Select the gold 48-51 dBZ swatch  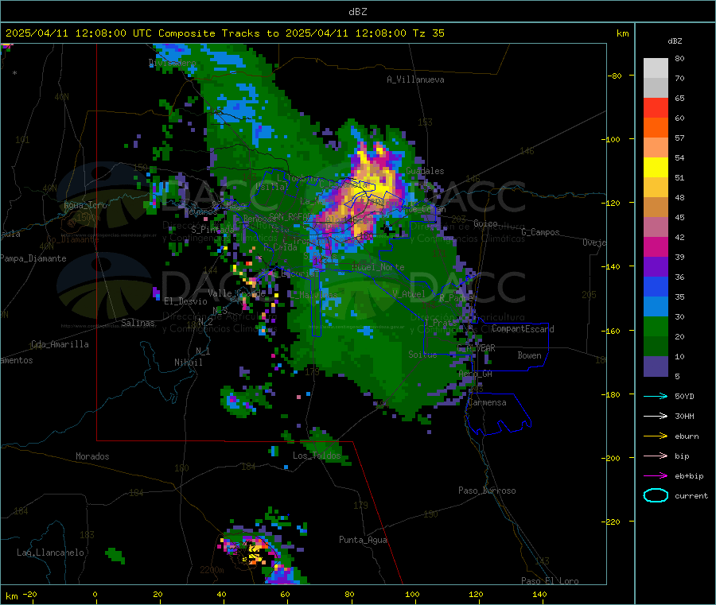click(656, 188)
